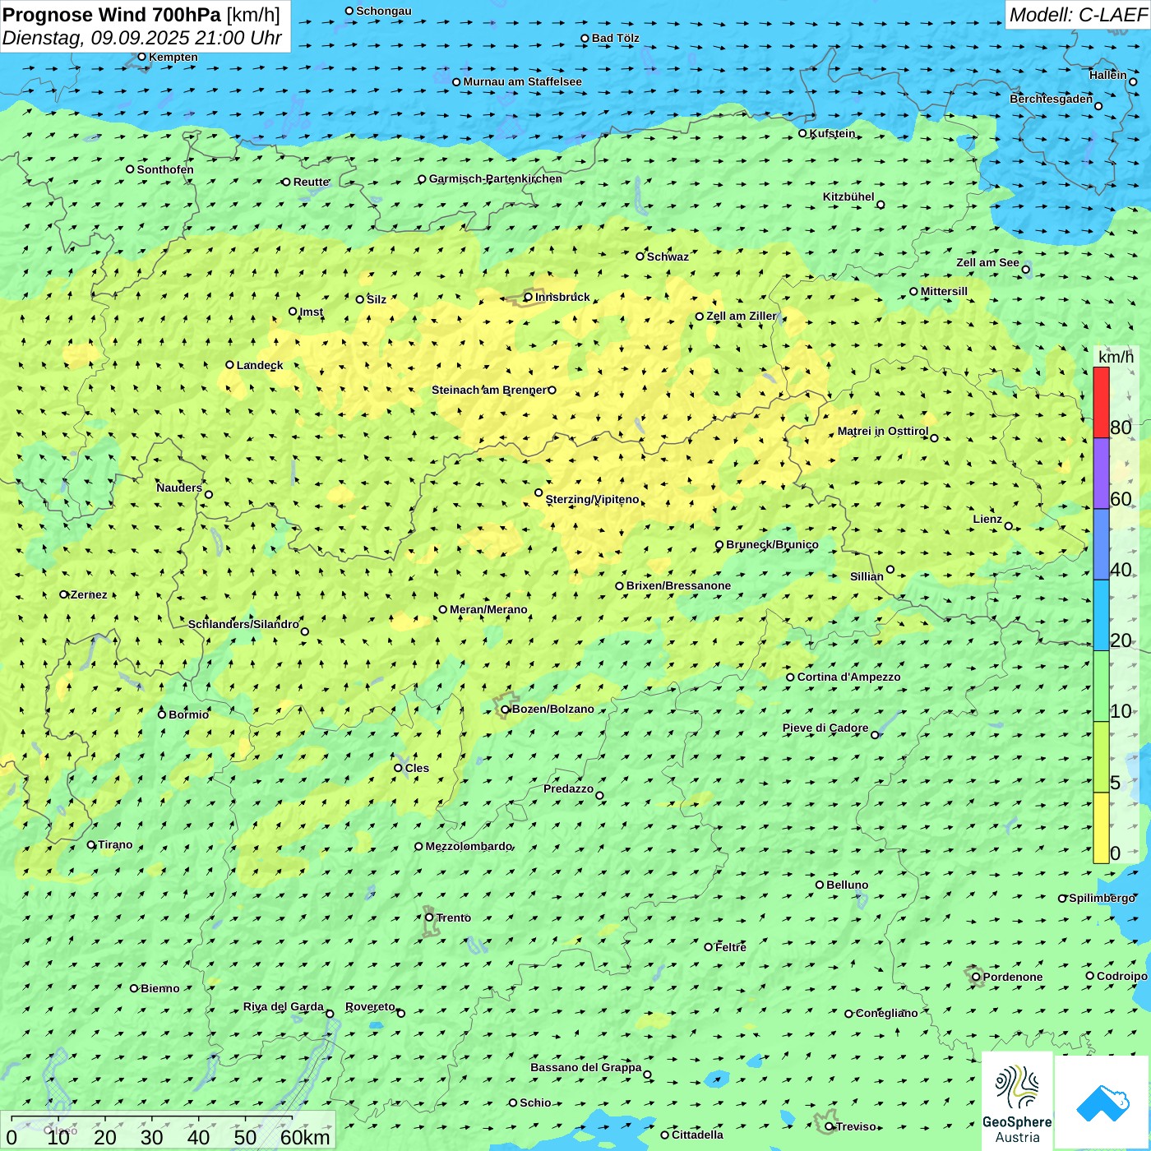The height and width of the screenshot is (1151, 1151).
Task: Click the Schlanders/Silandro label
Action: (243, 624)
